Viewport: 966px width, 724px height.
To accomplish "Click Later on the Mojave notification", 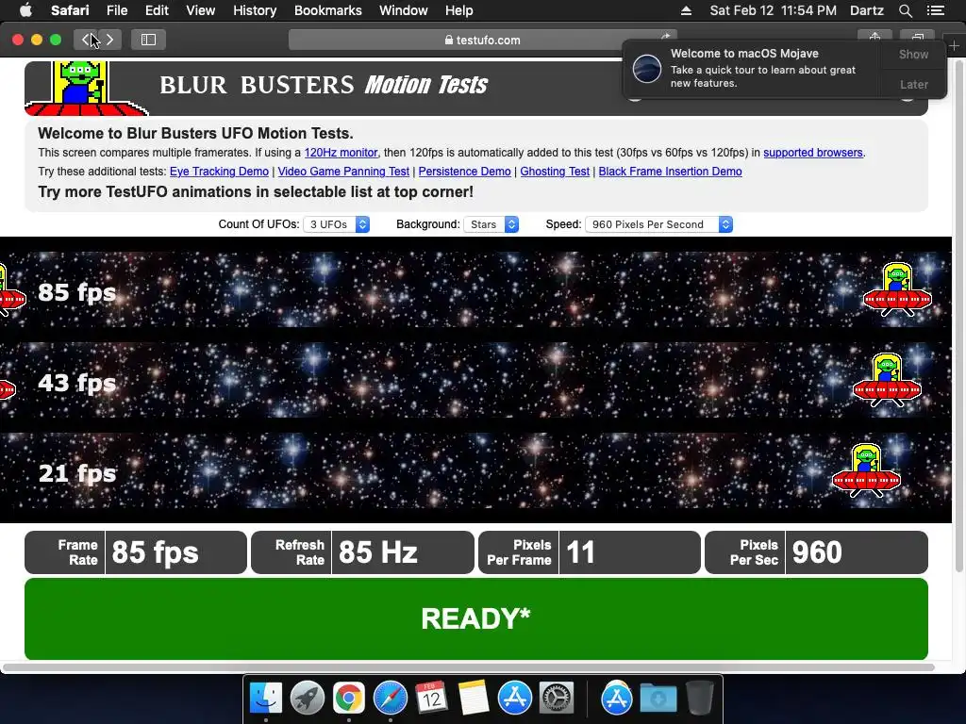I will click(913, 84).
